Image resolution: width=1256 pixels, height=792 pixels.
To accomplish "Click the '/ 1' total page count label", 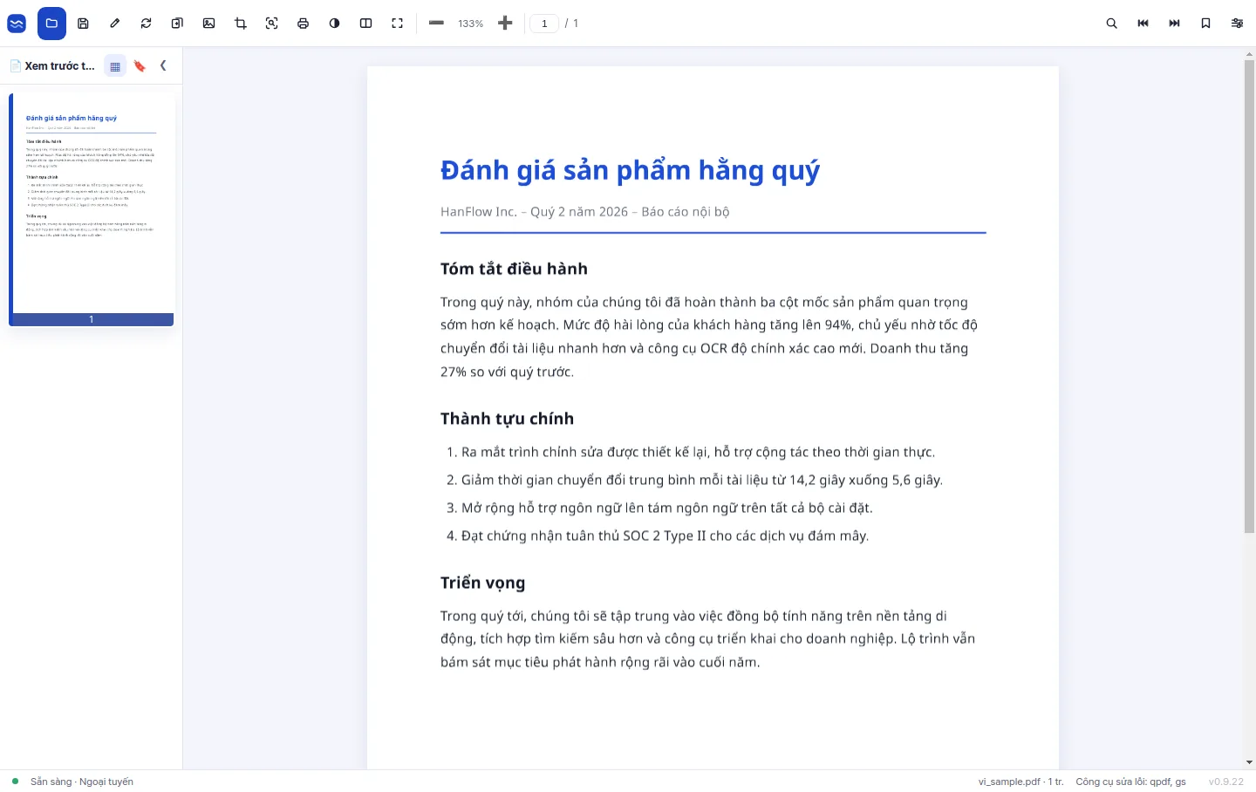I will [571, 24].
